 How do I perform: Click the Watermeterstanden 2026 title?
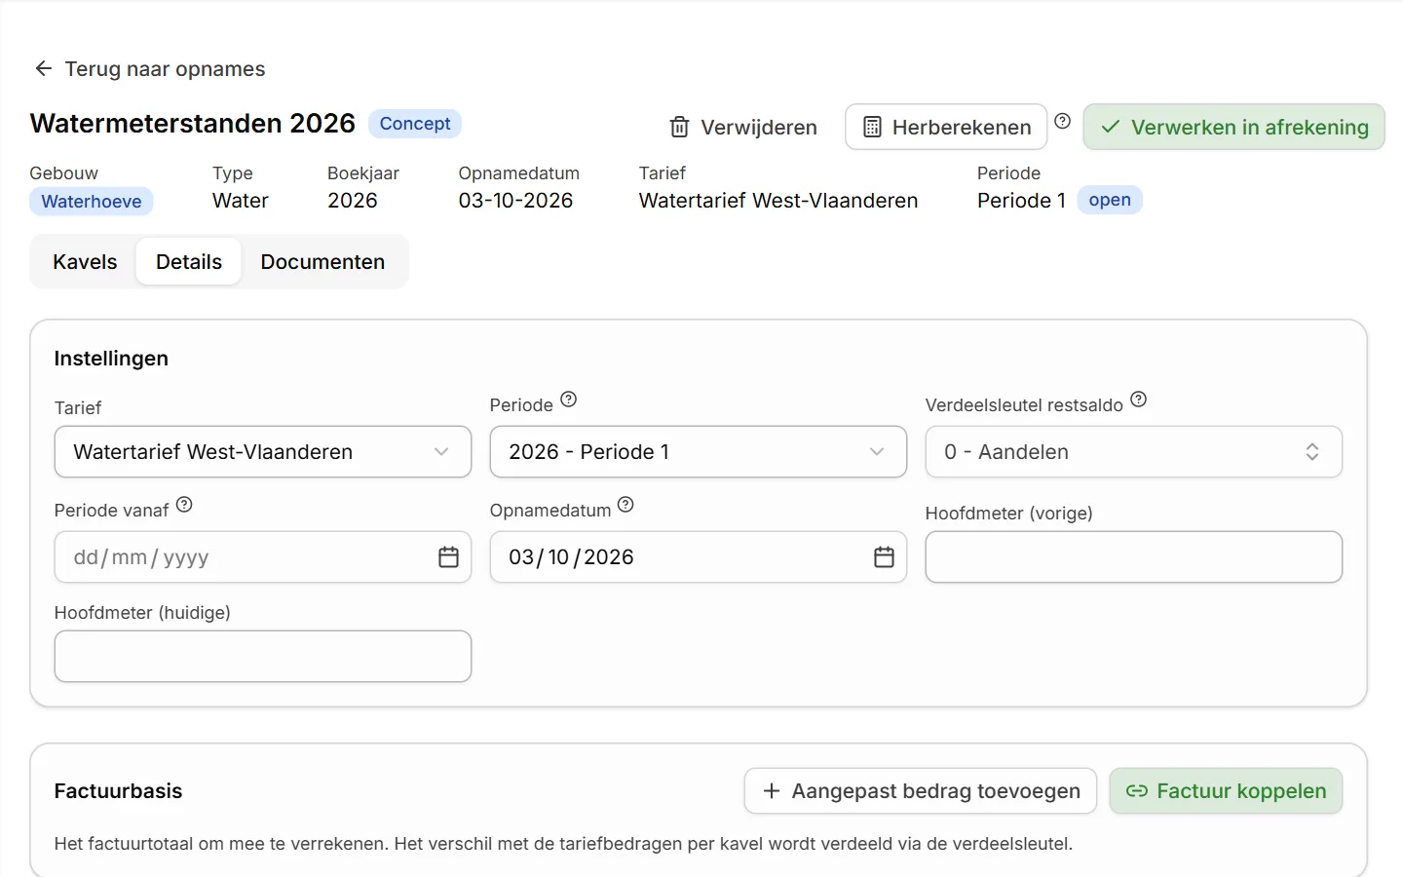(193, 124)
